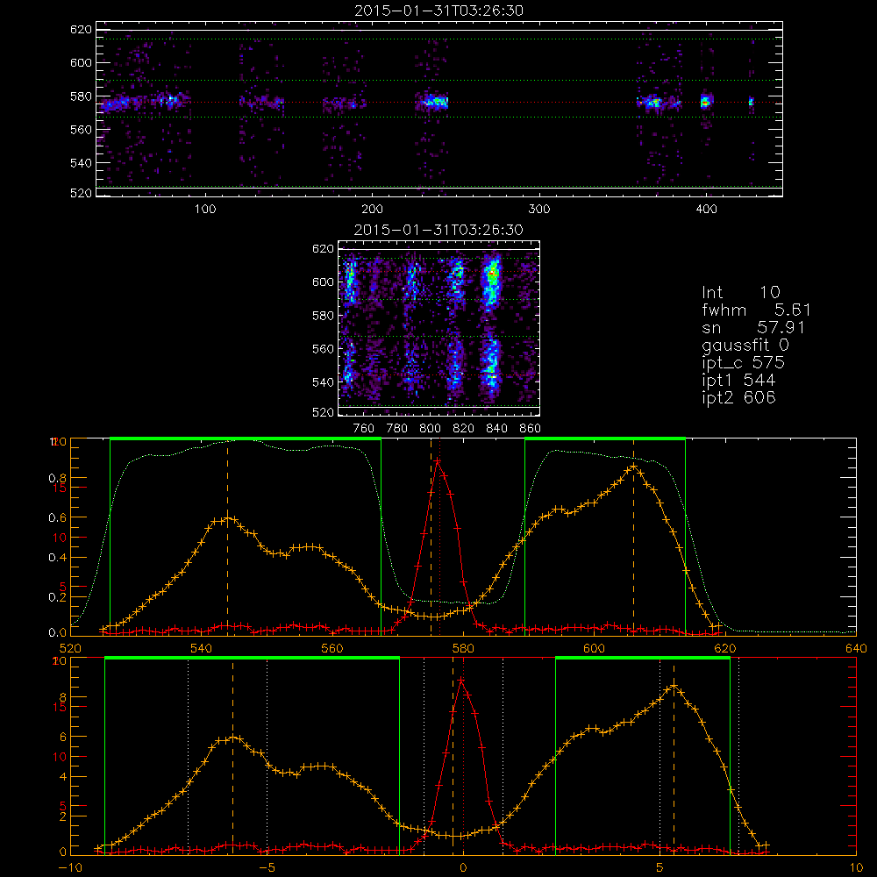Click x-axis label 760 of middle image
Screen dimensions: 877x877
(x=364, y=429)
